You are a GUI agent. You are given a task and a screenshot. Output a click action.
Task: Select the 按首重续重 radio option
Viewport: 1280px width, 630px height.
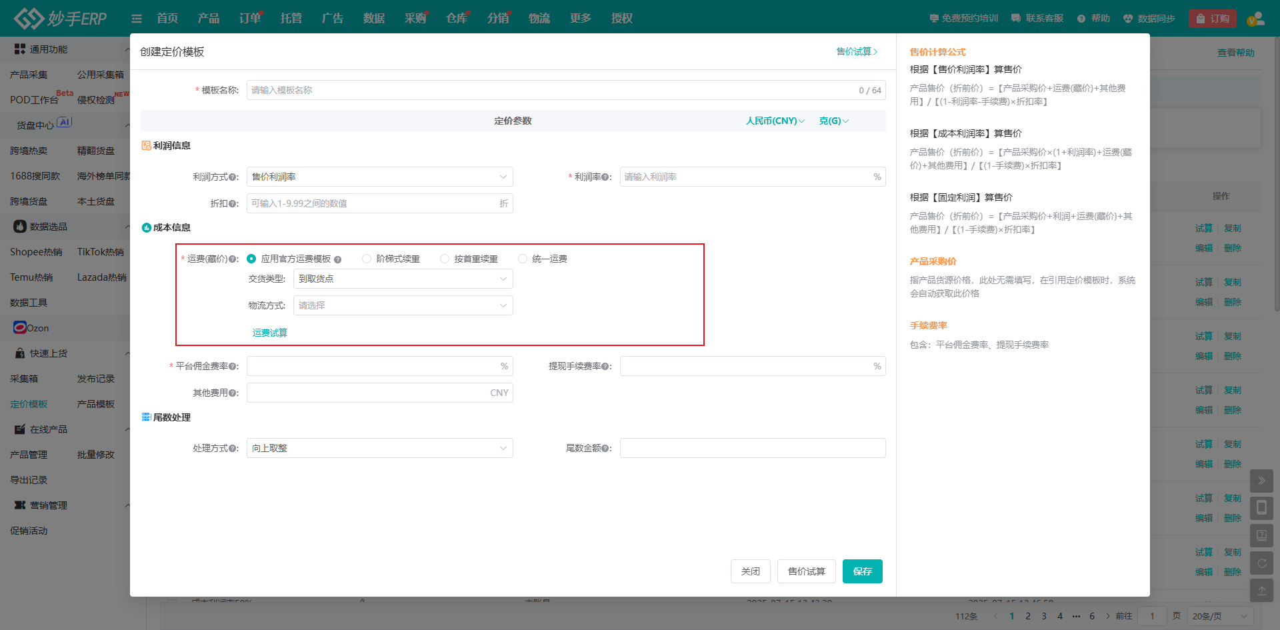coord(445,259)
